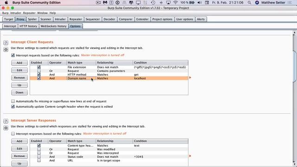Open the volume control in menu bar
Viewport: 297px width, 167px height.
[x=200, y=2]
